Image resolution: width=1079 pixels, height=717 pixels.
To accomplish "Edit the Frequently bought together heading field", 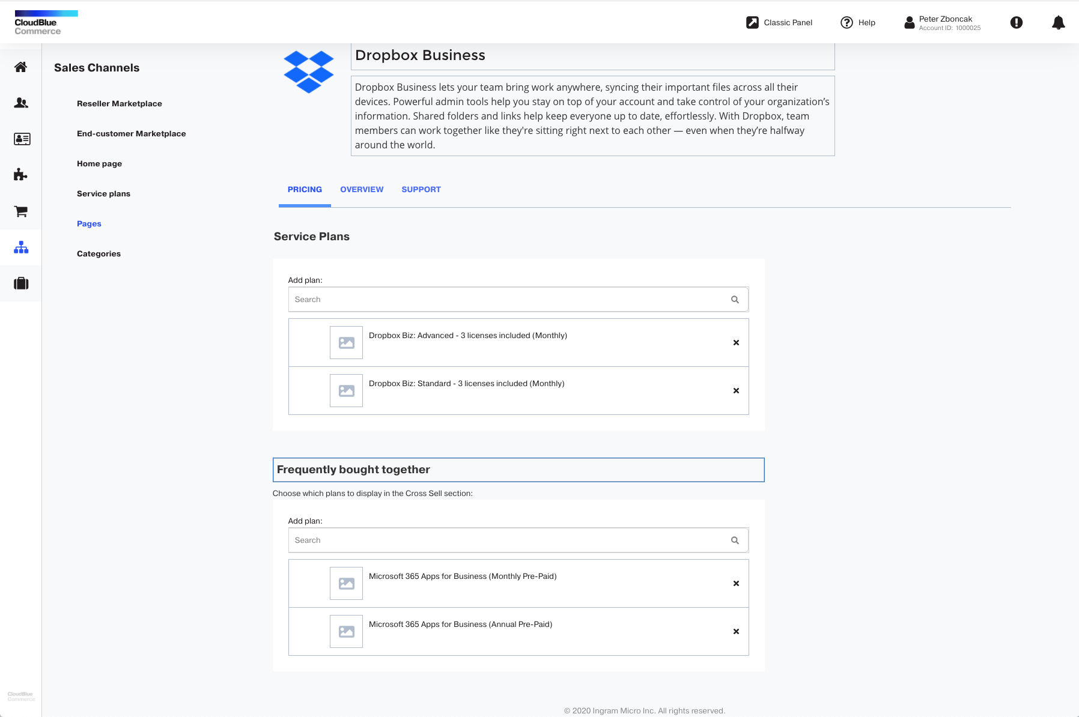I will 518,470.
